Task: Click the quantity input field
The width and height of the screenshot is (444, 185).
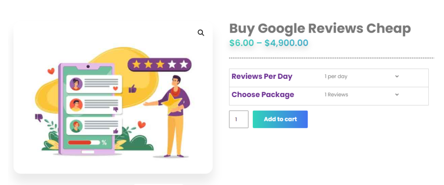Action: (239, 119)
